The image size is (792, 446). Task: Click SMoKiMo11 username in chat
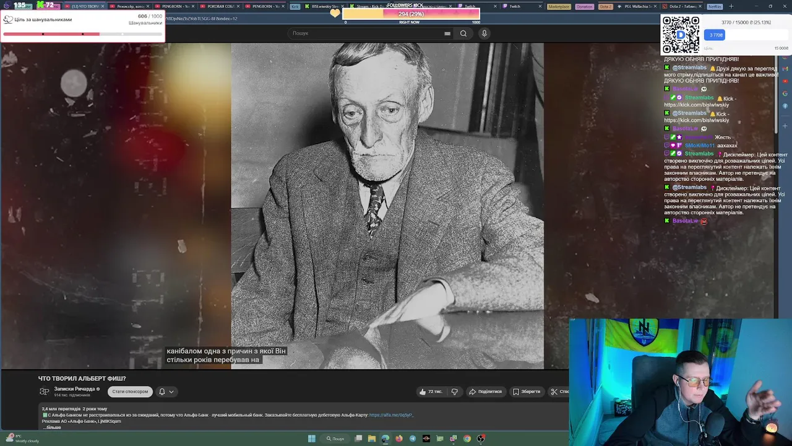tap(699, 146)
